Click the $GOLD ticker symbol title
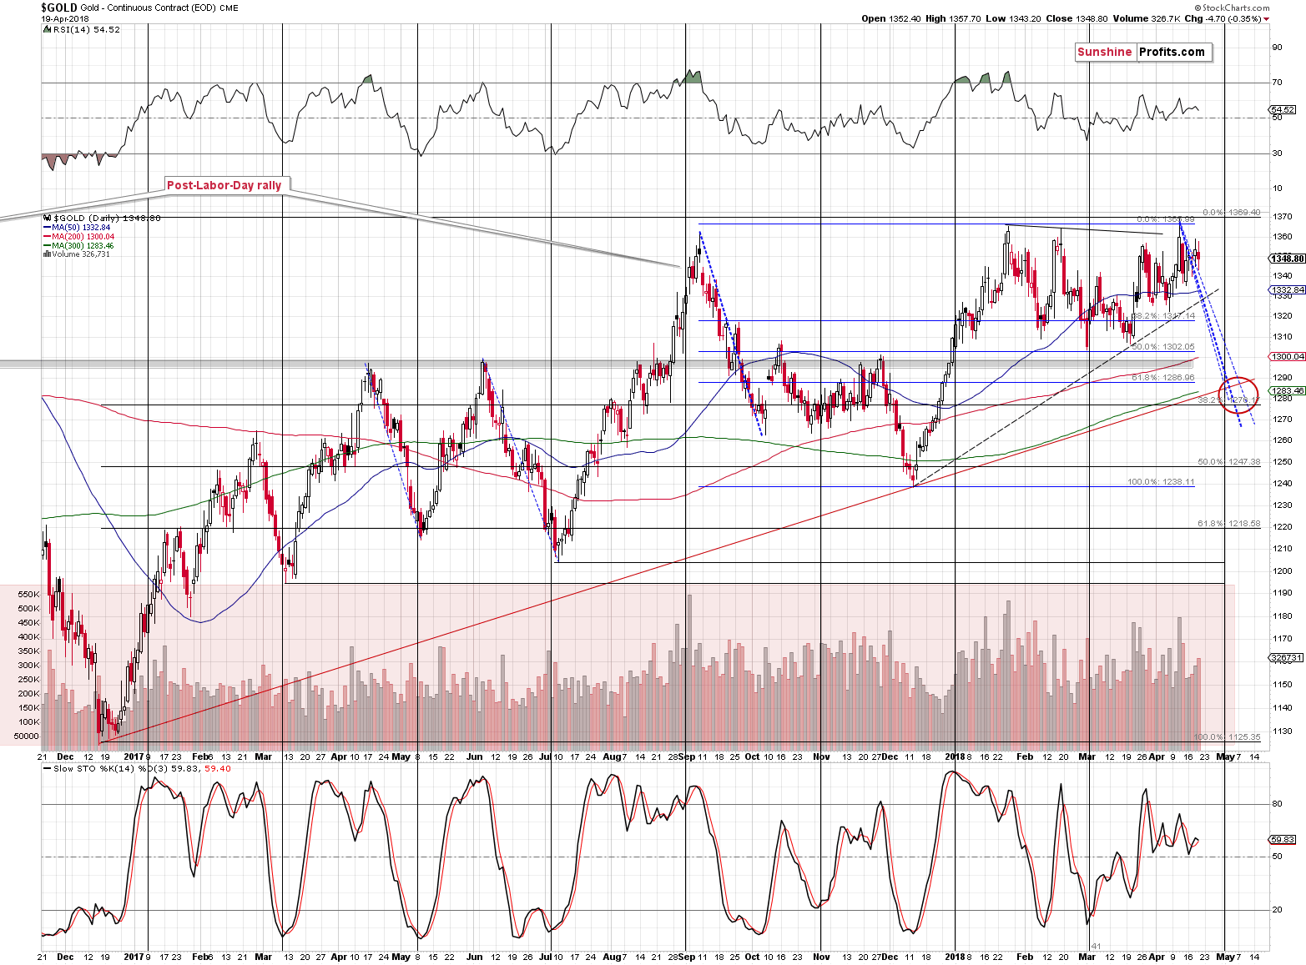The image size is (1306, 965). [59, 8]
